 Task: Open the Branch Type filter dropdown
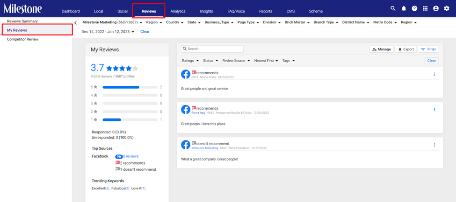(326, 22)
